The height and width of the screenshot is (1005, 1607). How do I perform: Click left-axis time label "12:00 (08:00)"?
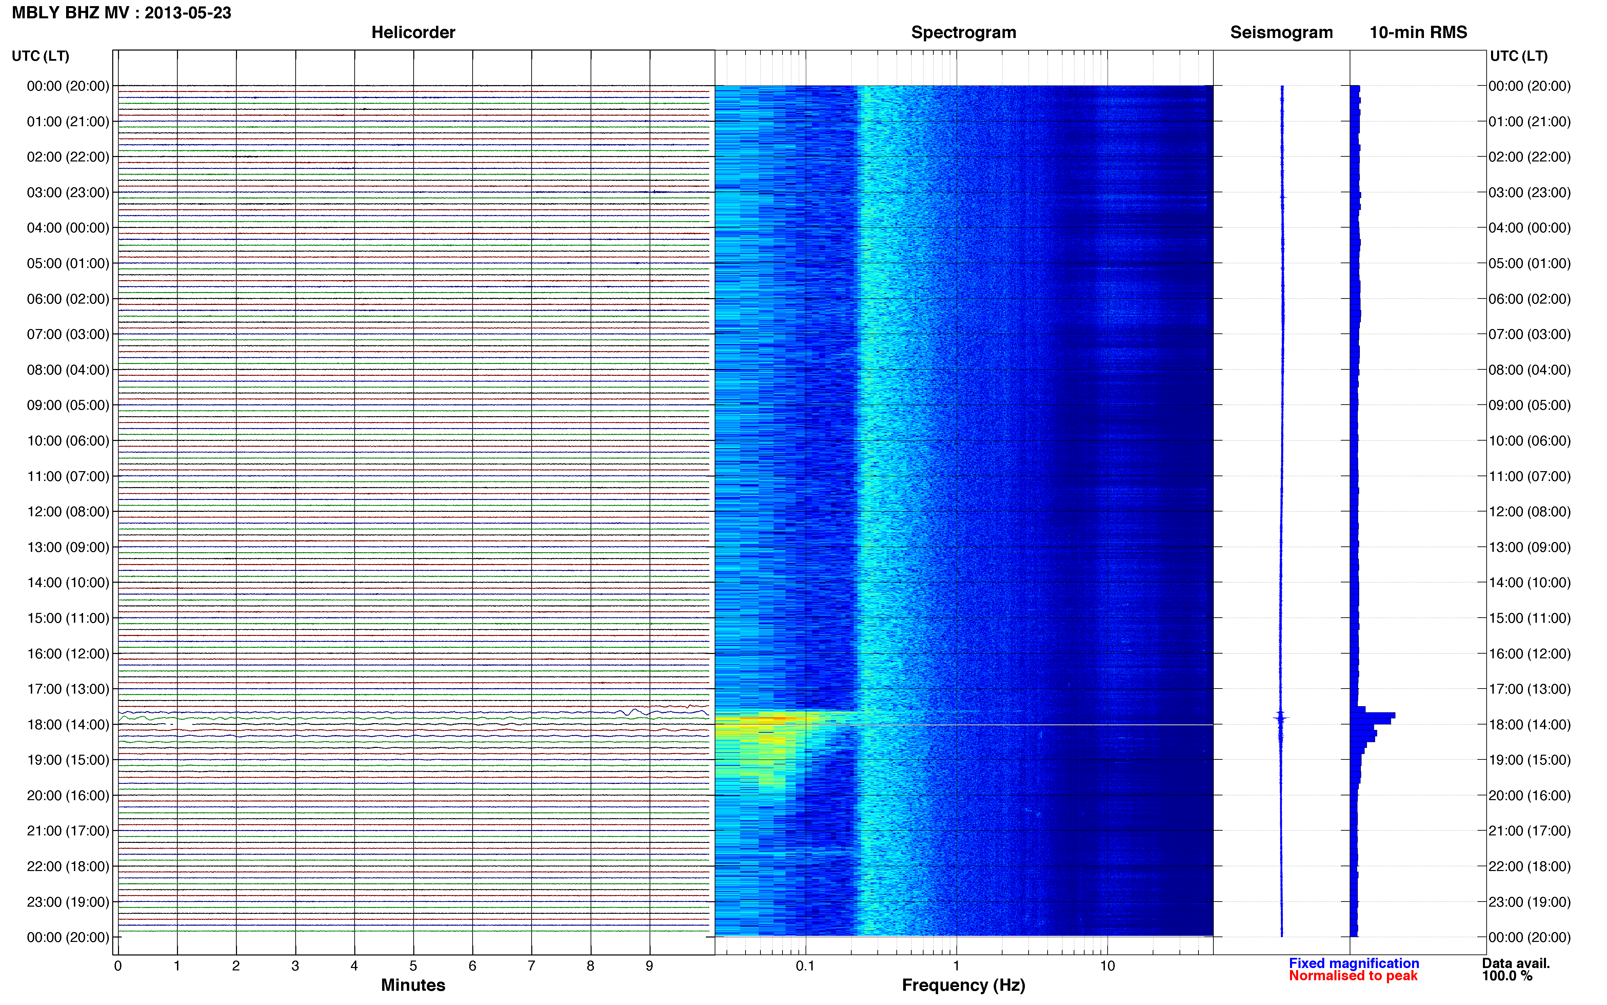point(68,512)
